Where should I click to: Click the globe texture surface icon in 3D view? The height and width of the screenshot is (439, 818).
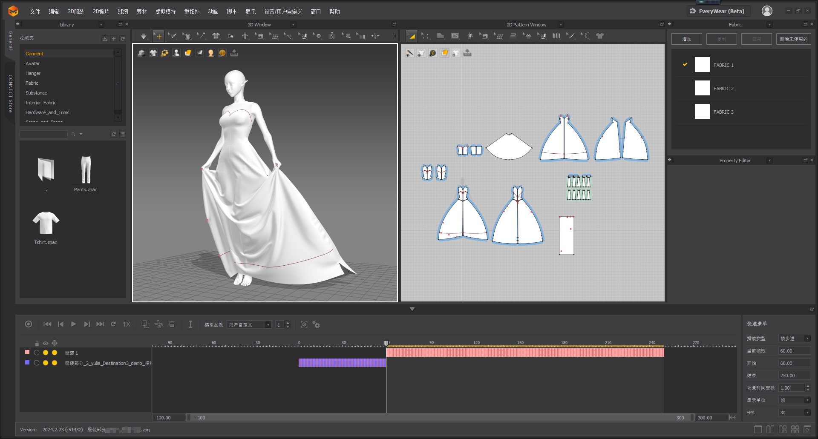click(x=222, y=53)
